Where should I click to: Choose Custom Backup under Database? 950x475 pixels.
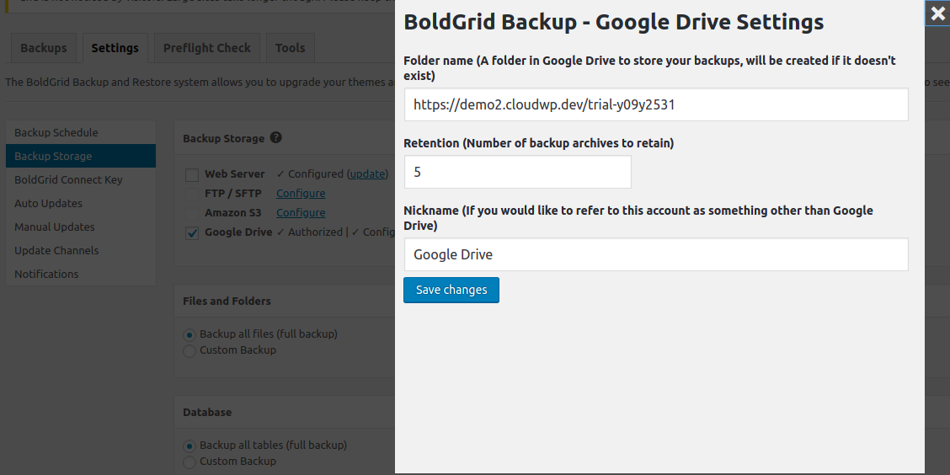(189, 462)
